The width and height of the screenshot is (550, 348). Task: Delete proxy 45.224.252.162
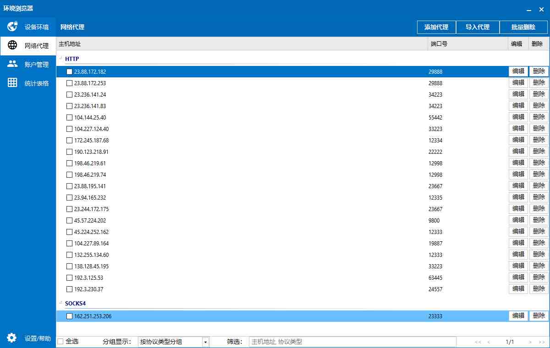(x=539, y=232)
